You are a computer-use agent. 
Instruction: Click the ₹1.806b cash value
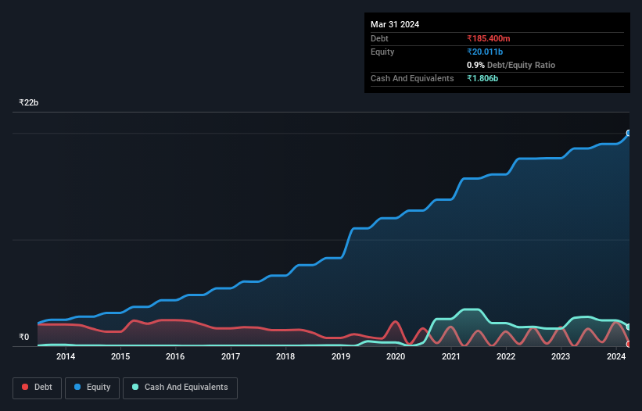(482, 78)
